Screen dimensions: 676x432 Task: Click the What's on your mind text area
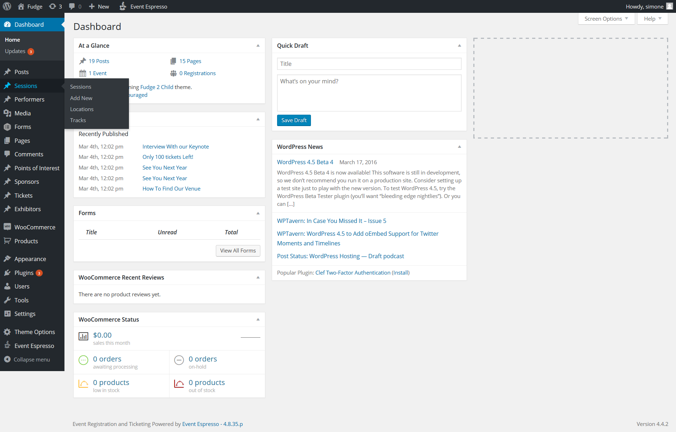(369, 93)
